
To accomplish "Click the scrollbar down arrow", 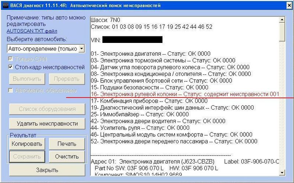I will 282,172.
